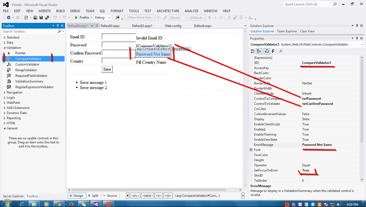The width and height of the screenshot is (366, 207).
Task: Click the Navigate Backward arrow icon
Action: tap(8, 18)
